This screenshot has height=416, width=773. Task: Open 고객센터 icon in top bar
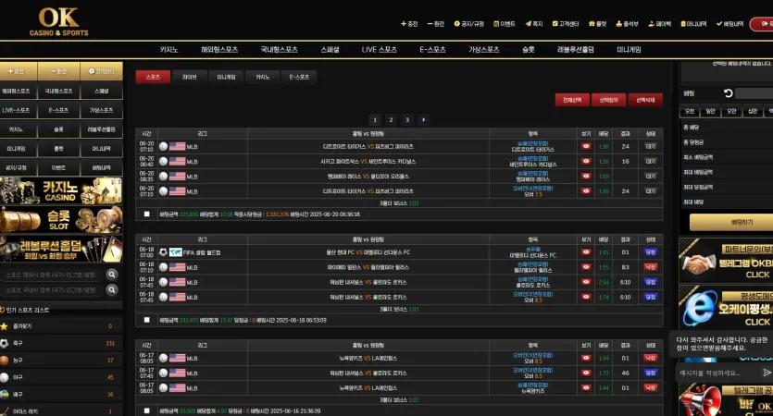click(555, 24)
